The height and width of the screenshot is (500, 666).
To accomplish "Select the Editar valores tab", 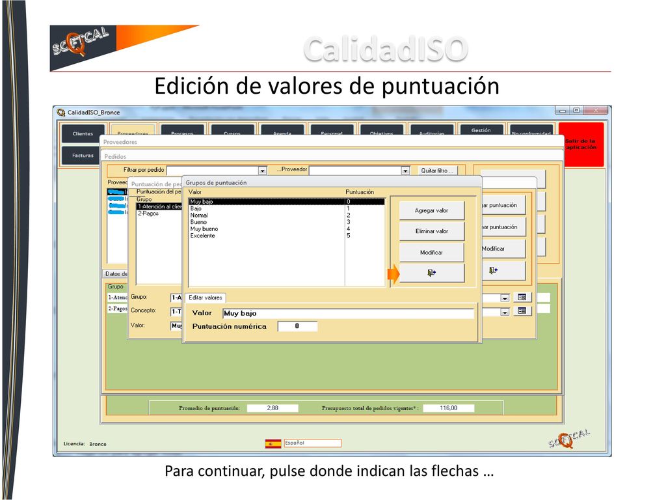I will 206,298.
